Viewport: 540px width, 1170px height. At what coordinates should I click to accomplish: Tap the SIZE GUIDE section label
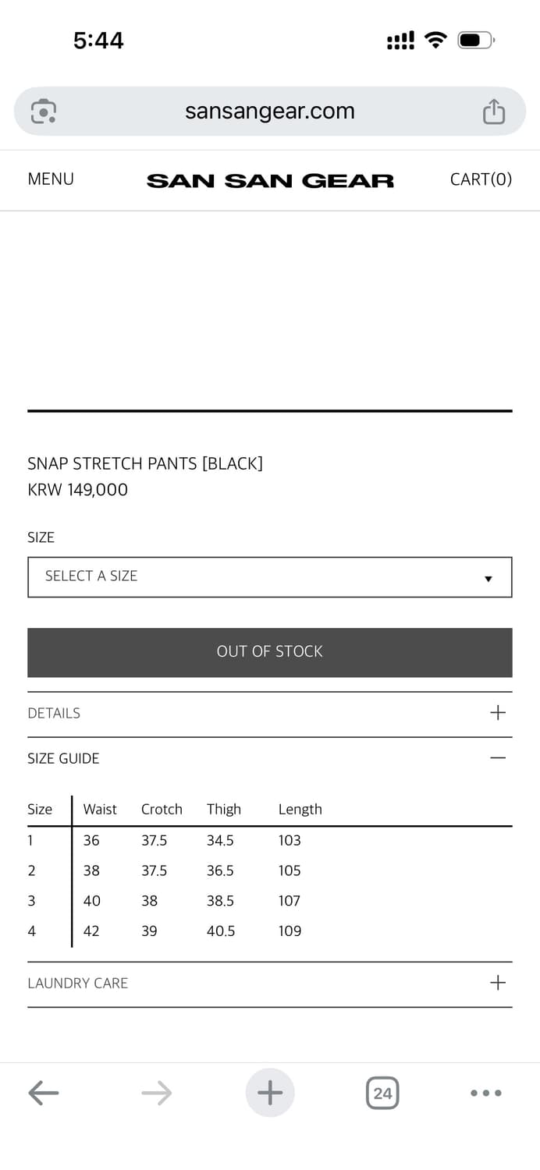[63, 758]
